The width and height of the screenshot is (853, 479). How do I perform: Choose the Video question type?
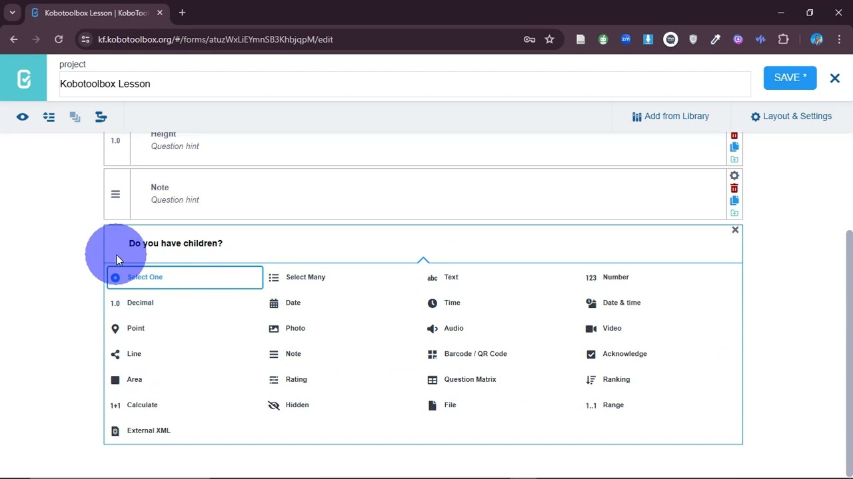click(x=604, y=329)
